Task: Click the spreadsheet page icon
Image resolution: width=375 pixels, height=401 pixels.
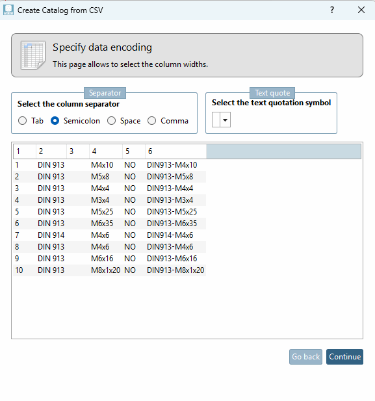Action: click(33, 55)
